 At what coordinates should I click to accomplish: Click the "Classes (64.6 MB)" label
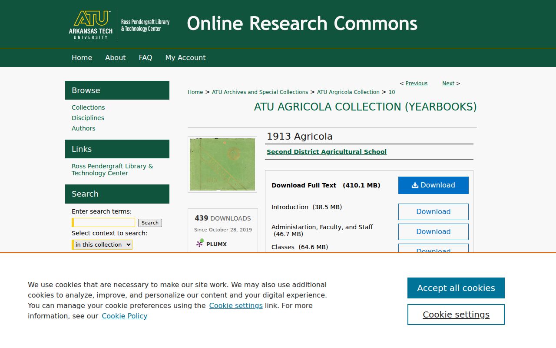[300, 247]
